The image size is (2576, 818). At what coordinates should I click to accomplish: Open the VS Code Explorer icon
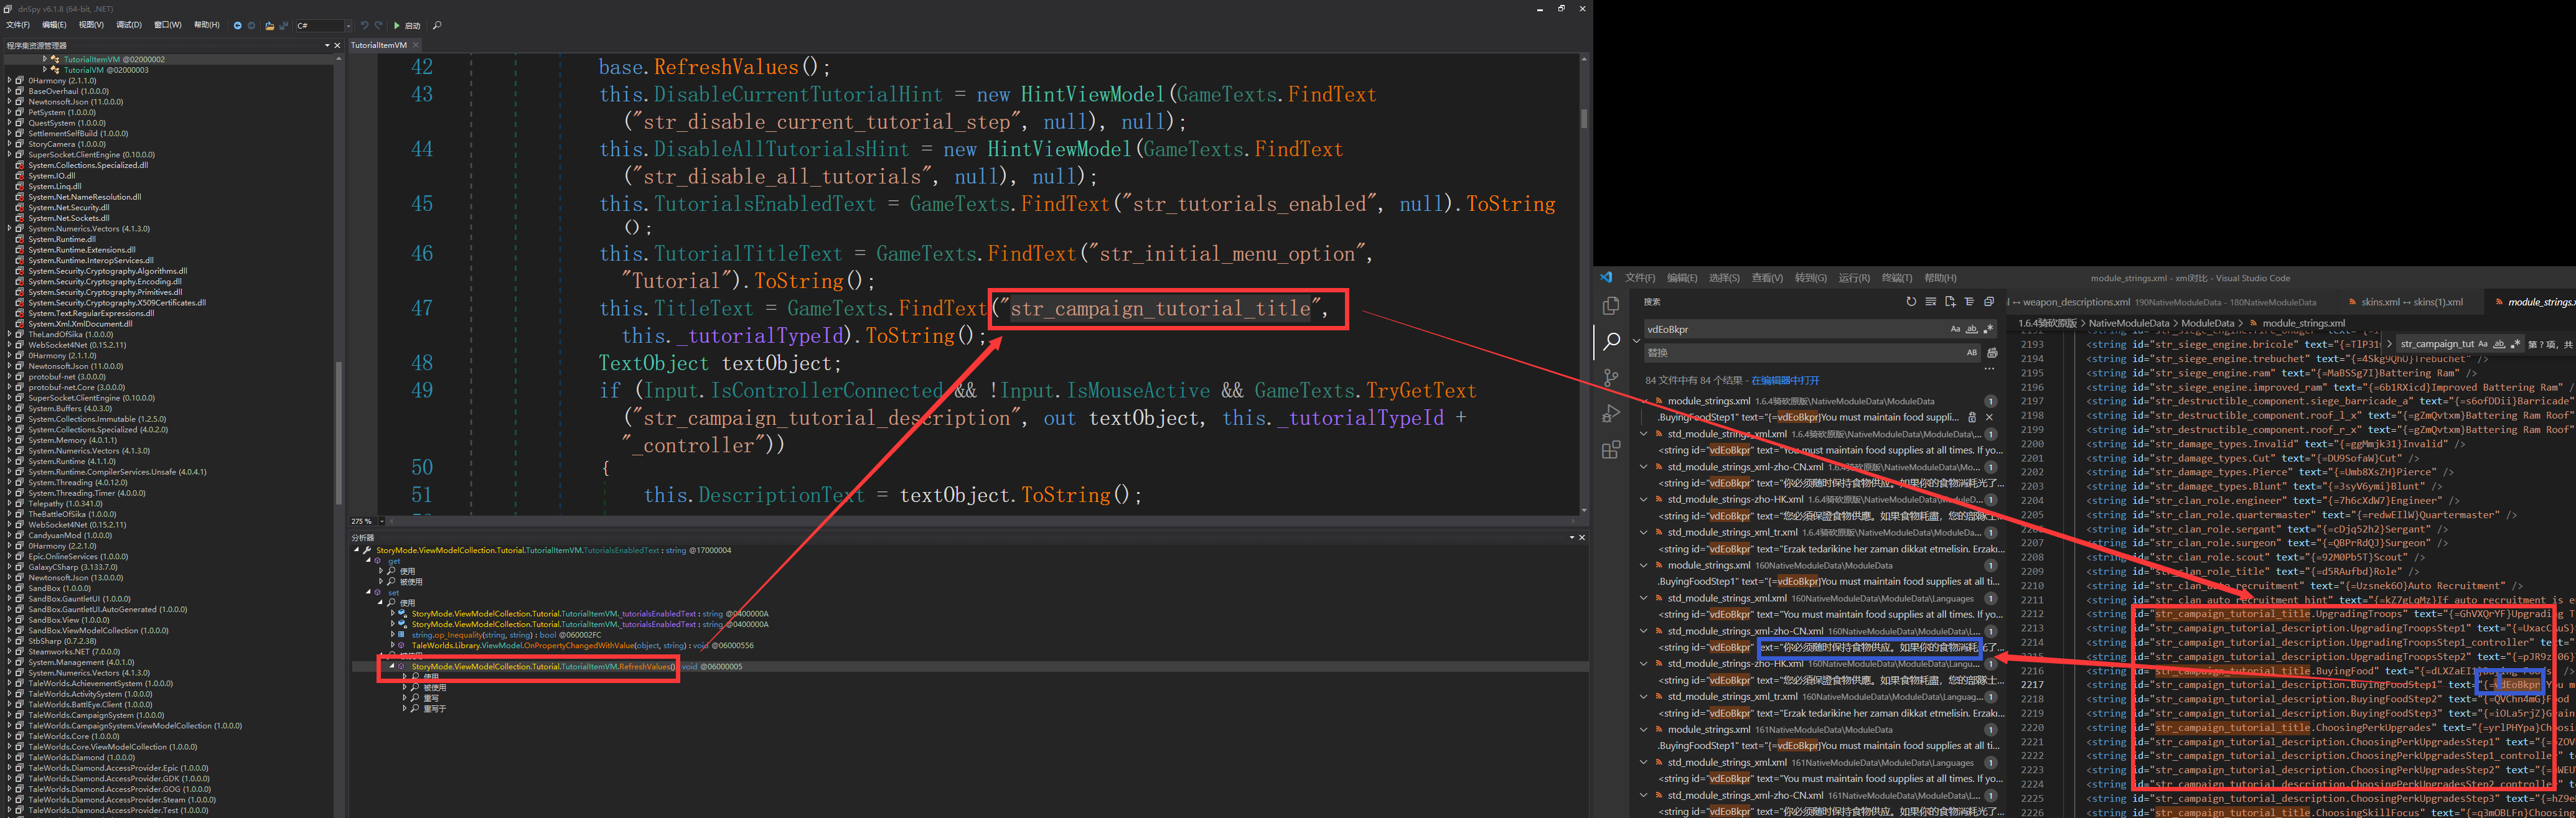click(x=1610, y=306)
